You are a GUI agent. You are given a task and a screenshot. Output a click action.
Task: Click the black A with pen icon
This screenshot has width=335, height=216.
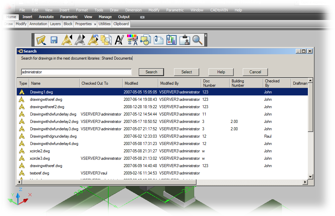[119, 40]
